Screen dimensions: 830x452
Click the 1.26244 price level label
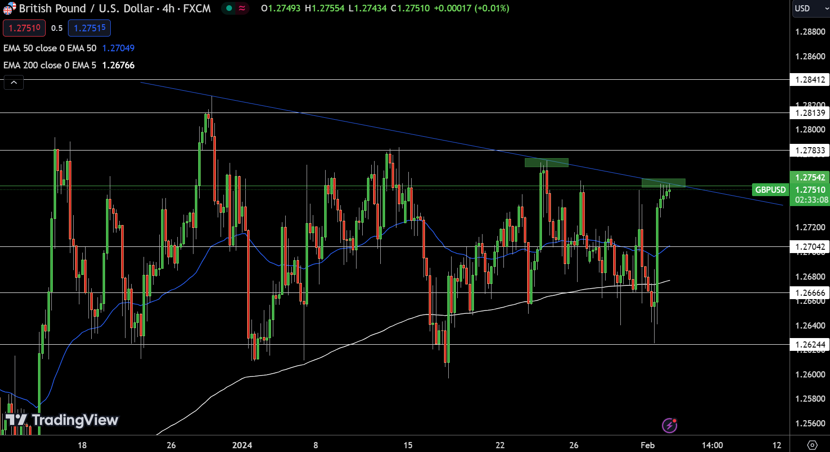pos(810,344)
